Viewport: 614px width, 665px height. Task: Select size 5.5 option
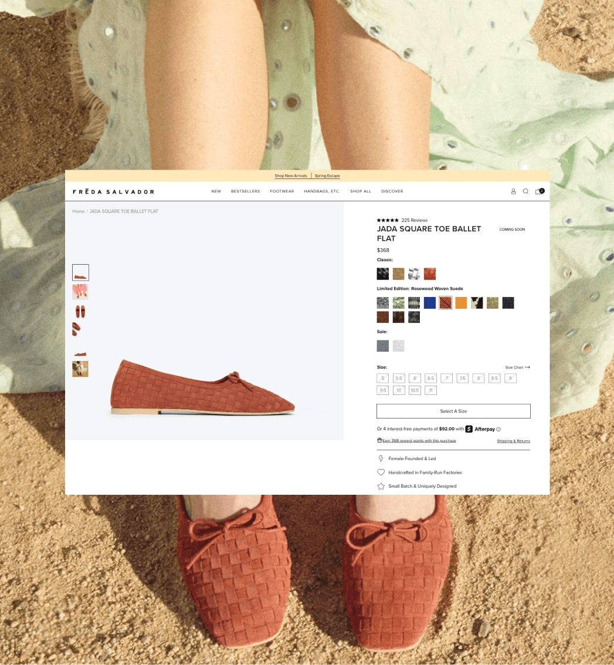(399, 378)
